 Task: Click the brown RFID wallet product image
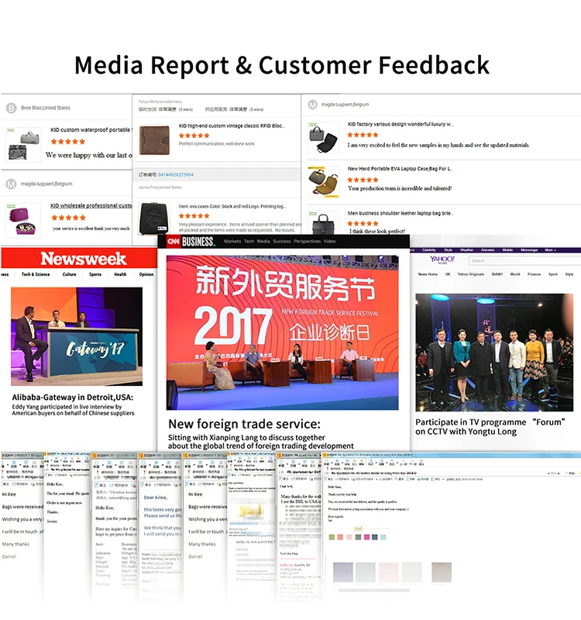[156, 139]
